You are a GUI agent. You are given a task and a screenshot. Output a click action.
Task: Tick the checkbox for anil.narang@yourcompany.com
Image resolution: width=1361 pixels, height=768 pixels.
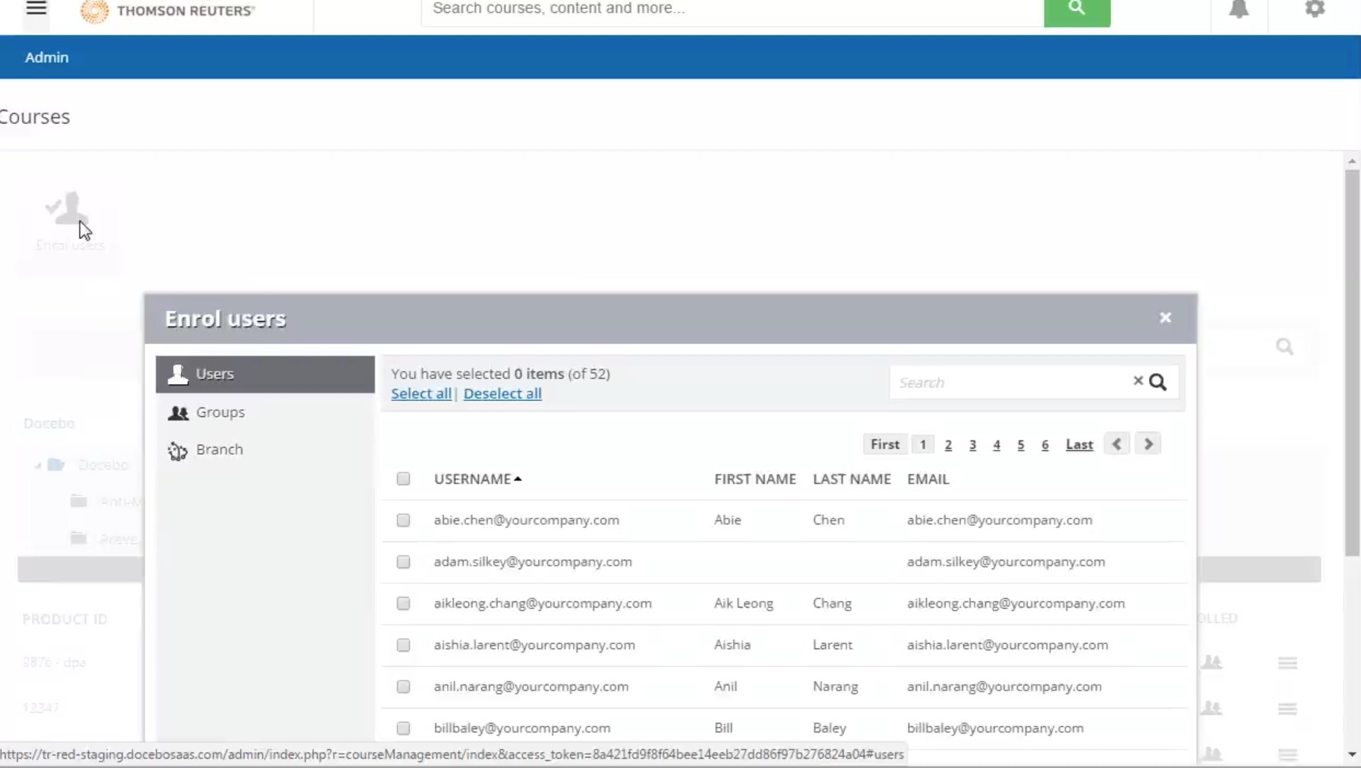coord(403,687)
